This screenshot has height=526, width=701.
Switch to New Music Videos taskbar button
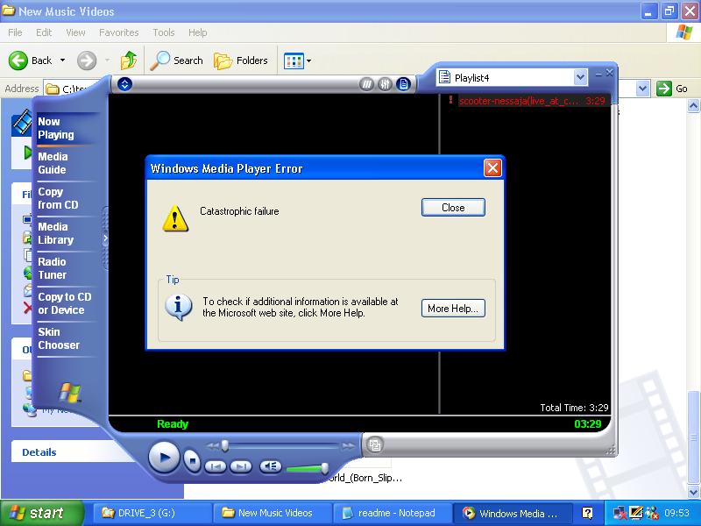pyautogui.click(x=271, y=513)
